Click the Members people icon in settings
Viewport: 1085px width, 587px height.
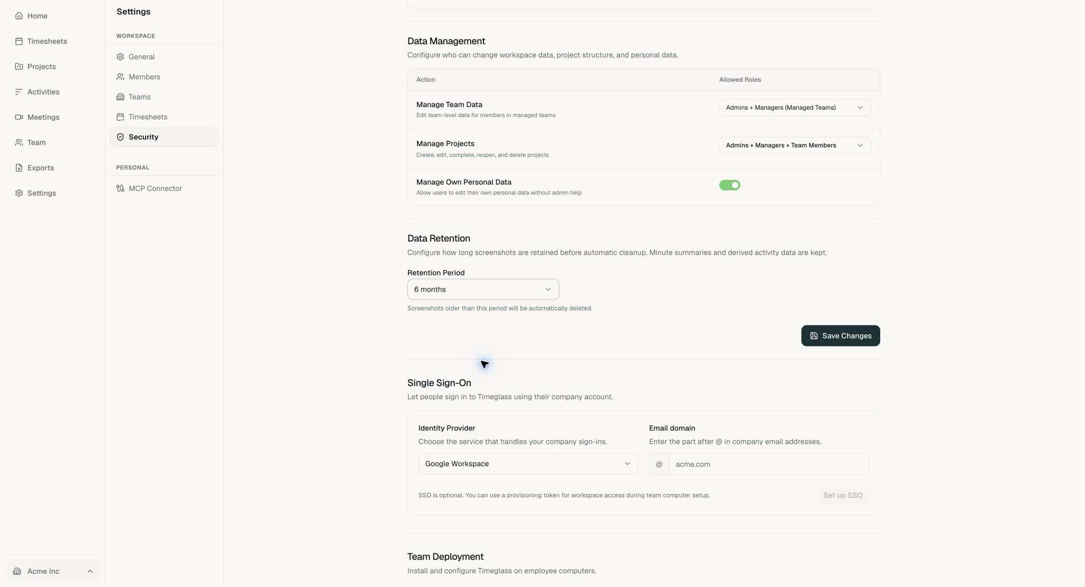coord(120,77)
